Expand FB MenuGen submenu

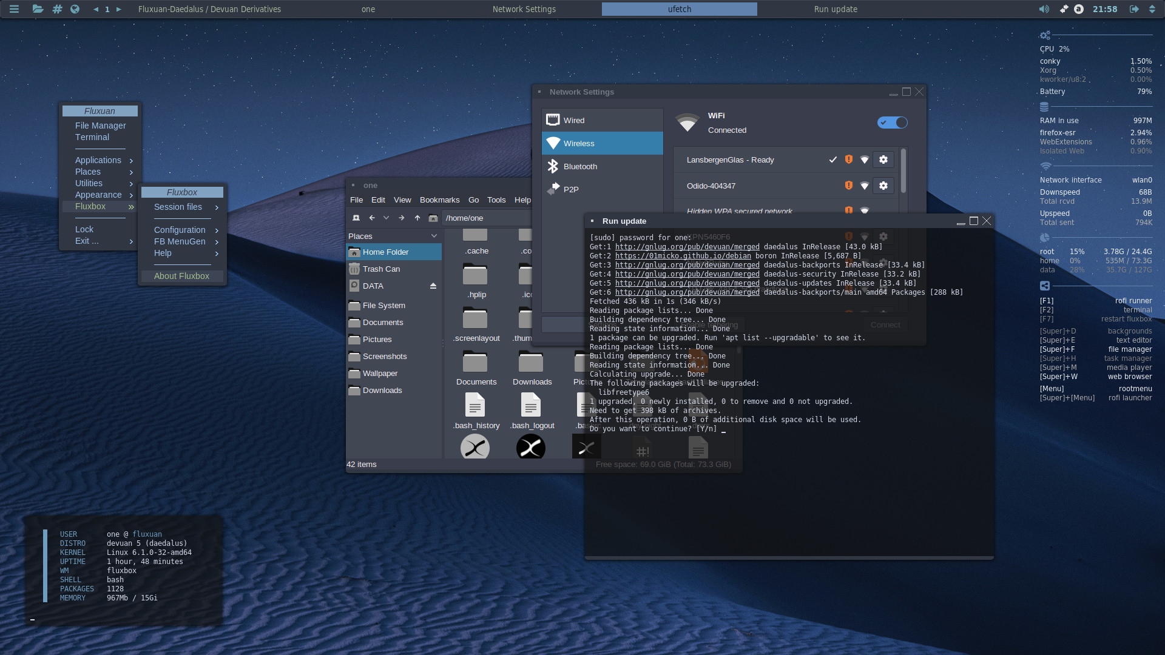[x=182, y=241]
